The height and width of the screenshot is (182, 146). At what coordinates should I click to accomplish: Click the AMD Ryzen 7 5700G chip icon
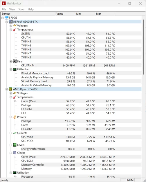pyautogui.click(x=10, y=89)
